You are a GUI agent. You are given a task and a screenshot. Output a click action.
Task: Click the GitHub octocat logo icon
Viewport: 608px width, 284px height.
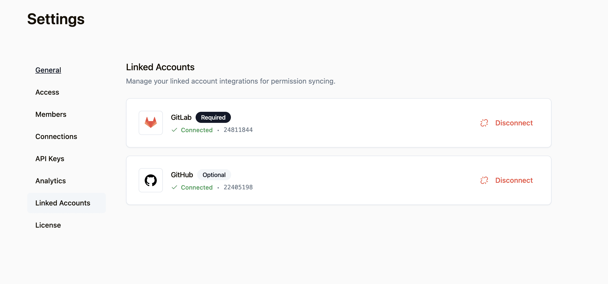point(151,180)
